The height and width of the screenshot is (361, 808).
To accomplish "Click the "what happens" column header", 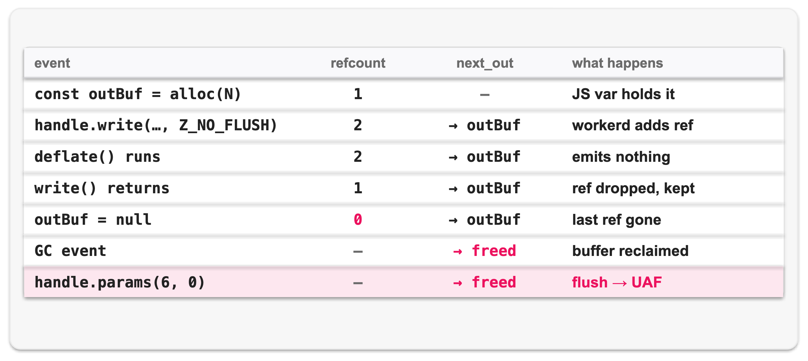I will pos(617,63).
